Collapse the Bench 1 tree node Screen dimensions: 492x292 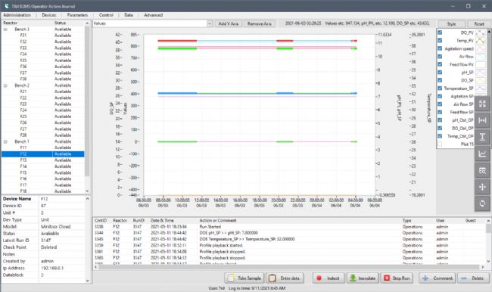5,141
